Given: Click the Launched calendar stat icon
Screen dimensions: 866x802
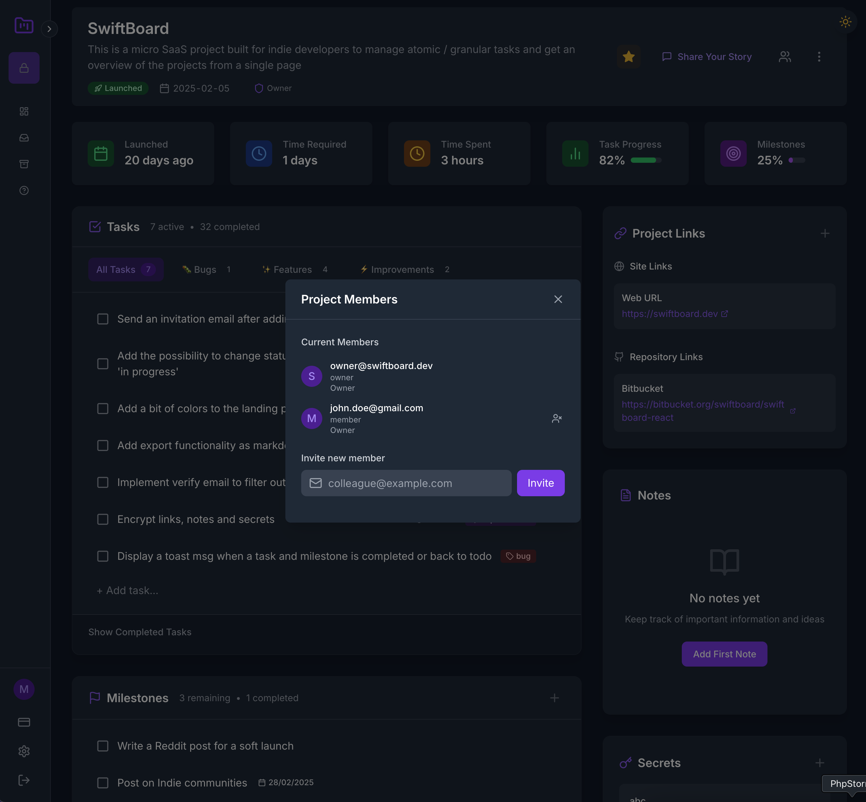Looking at the screenshot, I should [x=101, y=154].
